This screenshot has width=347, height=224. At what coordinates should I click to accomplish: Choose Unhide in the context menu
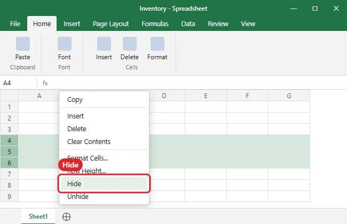(104, 196)
